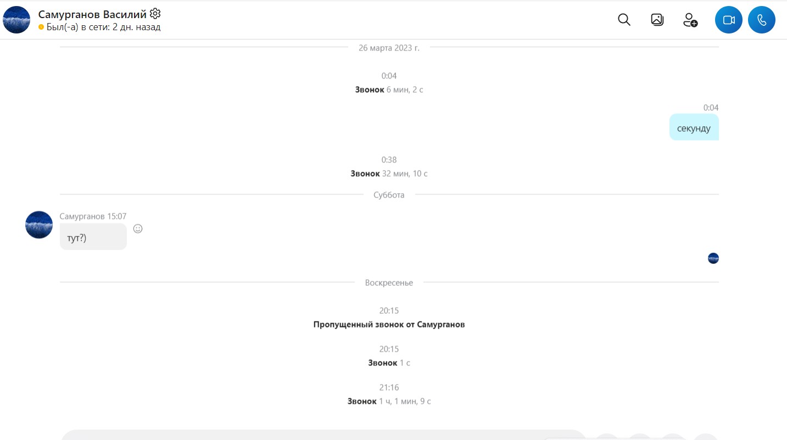Open profile via header contact avatar
Image resolution: width=787 pixels, height=440 pixels.
point(16,20)
